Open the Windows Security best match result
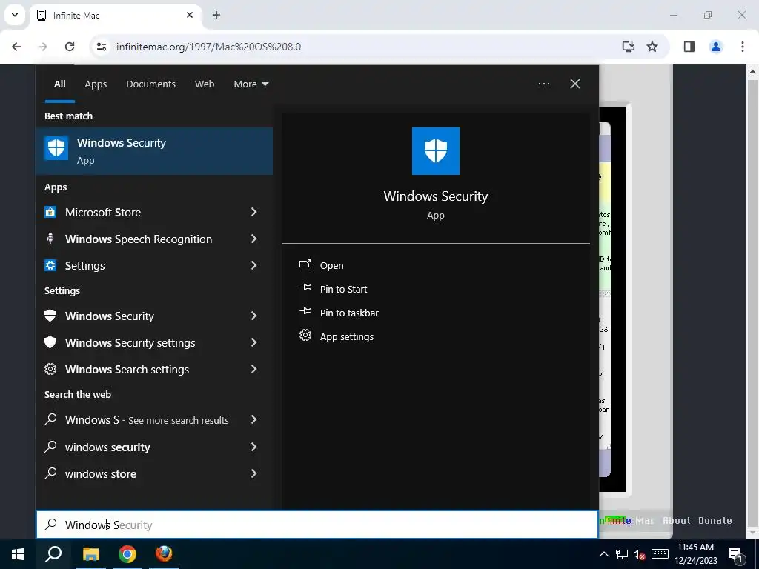 154,151
